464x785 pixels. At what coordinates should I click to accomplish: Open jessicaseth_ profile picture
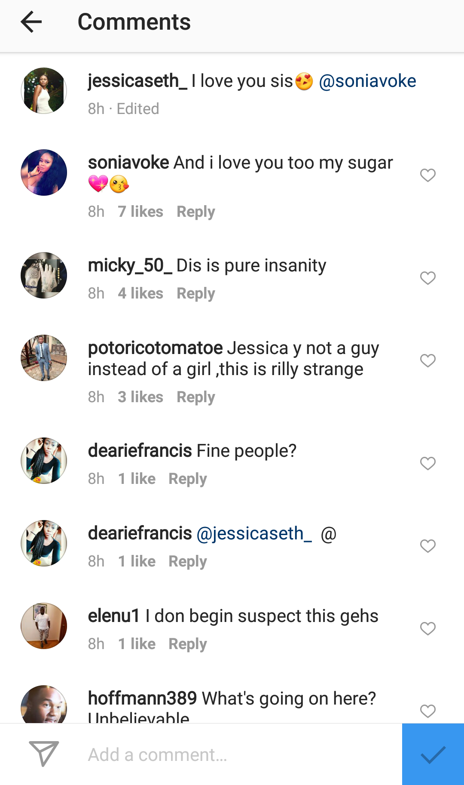point(44,91)
